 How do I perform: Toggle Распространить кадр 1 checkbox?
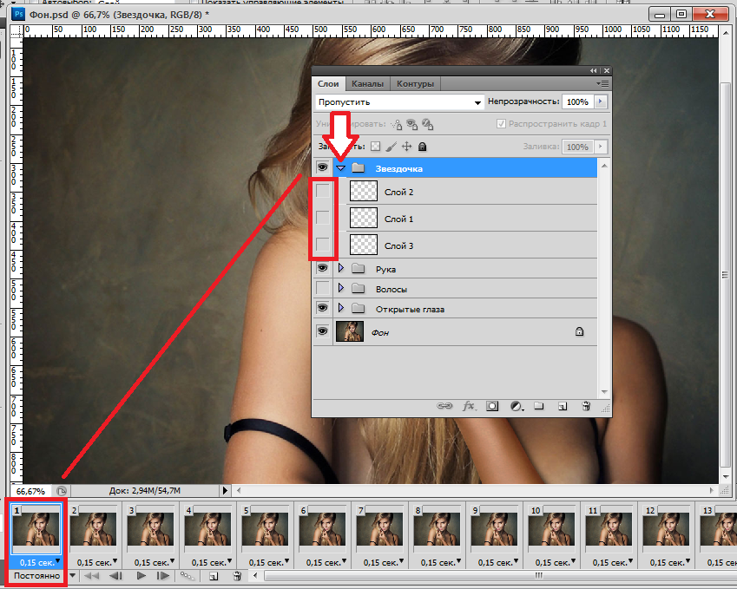[501, 123]
